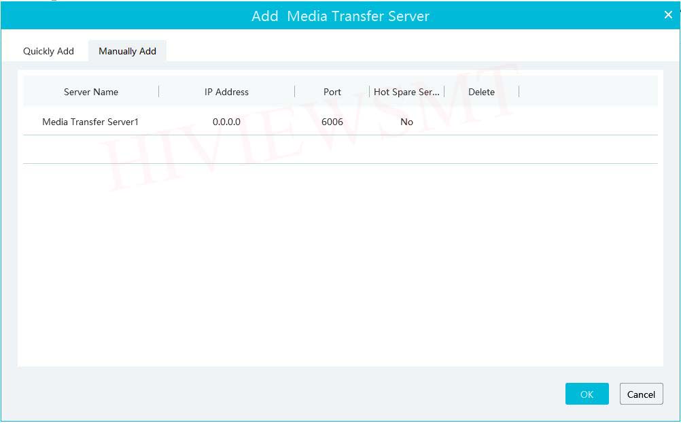Select the 6006 port cell
Screen dimensions: 681x423
point(332,122)
